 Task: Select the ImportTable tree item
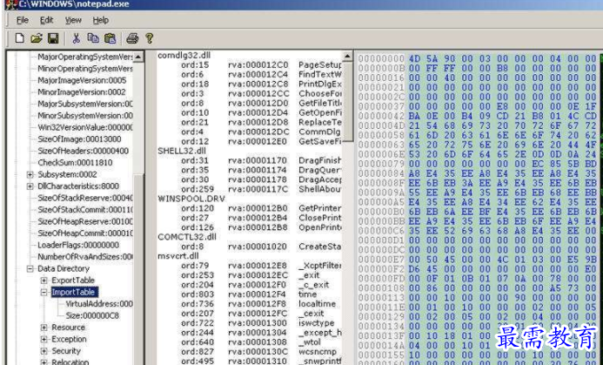(x=75, y=292)
